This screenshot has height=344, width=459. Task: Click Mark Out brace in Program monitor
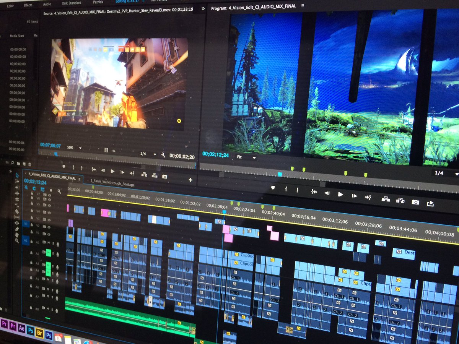(x=297, y=190)
